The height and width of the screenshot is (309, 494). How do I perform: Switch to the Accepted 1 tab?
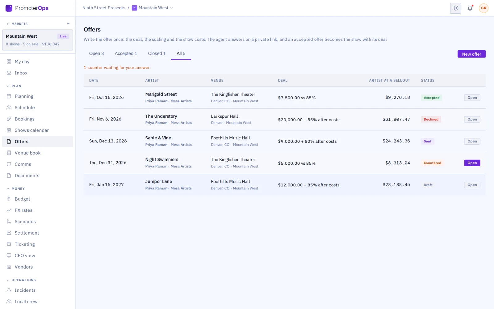coord(126,53)
